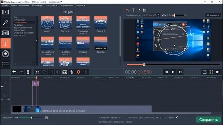Open the transitions tab icon
Viewport: 223px width, 125px height.
coord(6,33)
